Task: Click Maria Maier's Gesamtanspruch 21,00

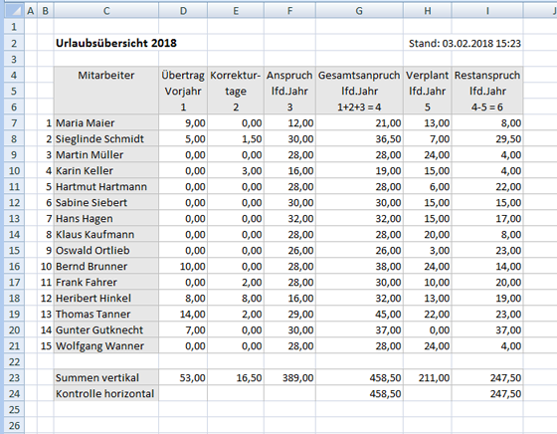Action: [359, 123]
